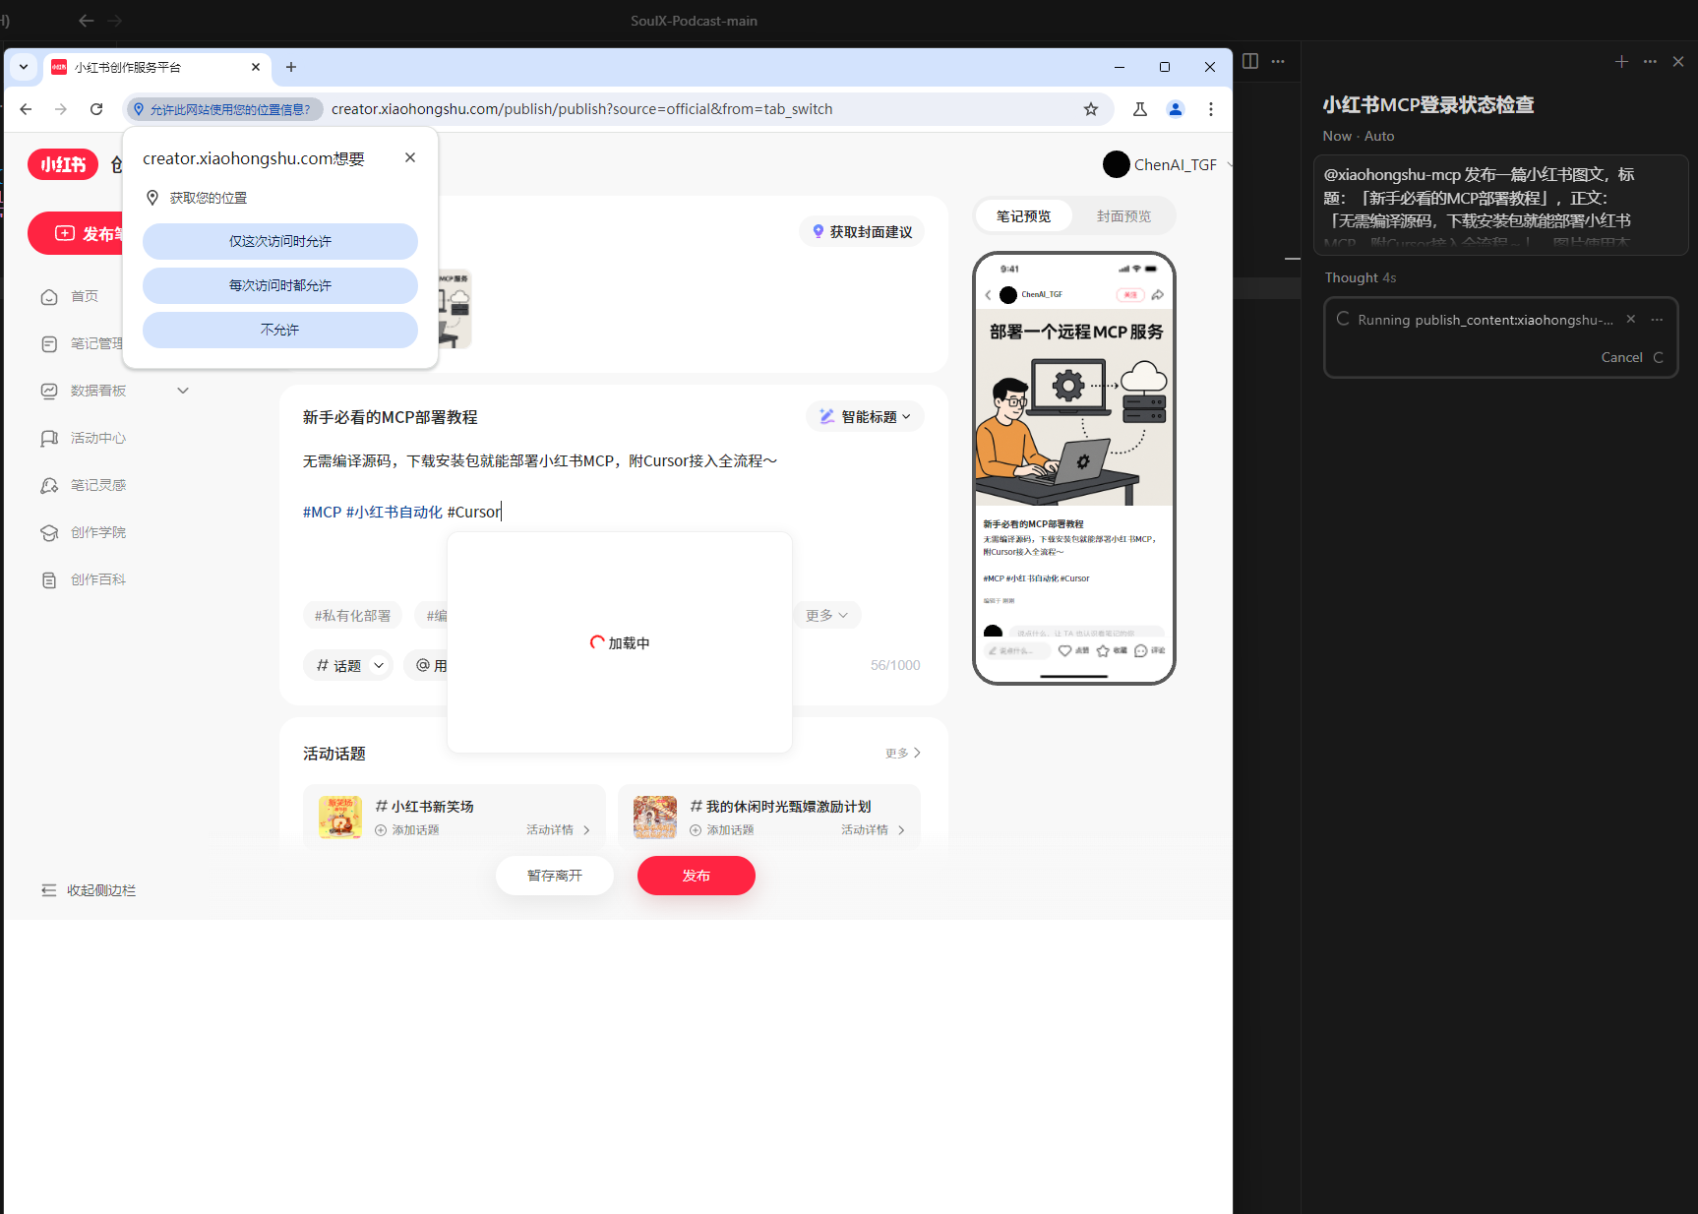Image resolution: width=1698 pixels, height=1214 pixels.
Task: Click the 智能标题 smart title icon
Action: 825,416
